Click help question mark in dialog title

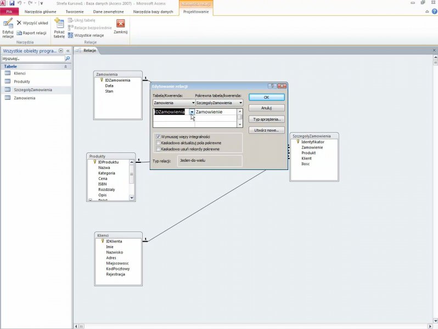tap(272, 86)
